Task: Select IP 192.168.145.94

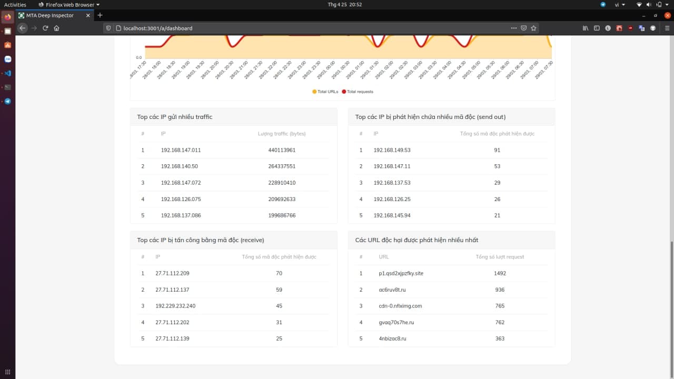Action: tap(392, 215)
